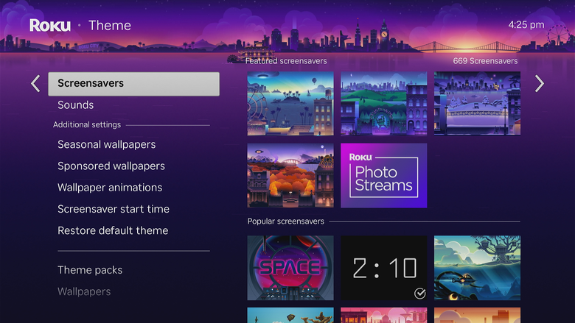Click the Roku logo in the header
Screen dimensions: 575x323
pyautogui.click(x=50, y=25)
